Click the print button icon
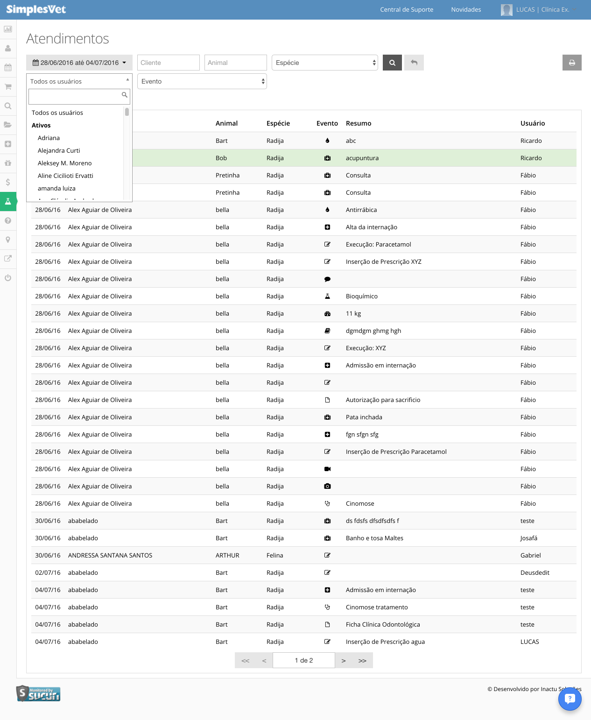The image size is (591, 720). tap(572, 63)
